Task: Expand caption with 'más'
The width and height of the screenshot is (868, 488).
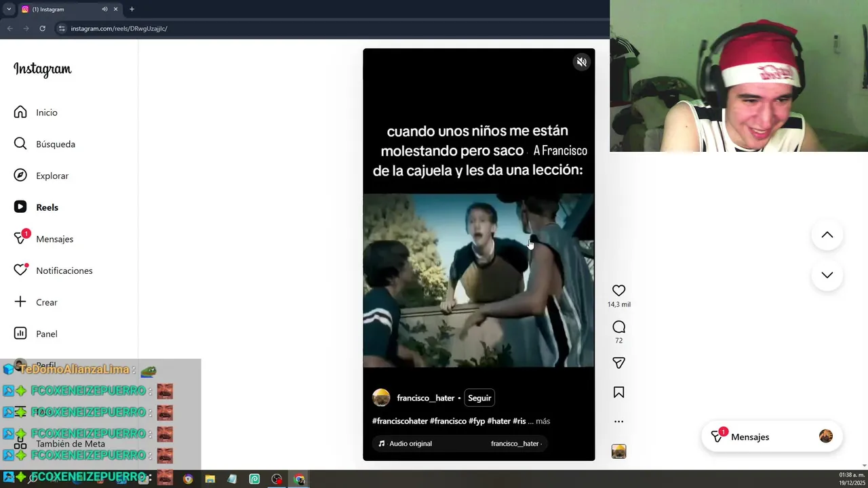Action: coord(542,421)
